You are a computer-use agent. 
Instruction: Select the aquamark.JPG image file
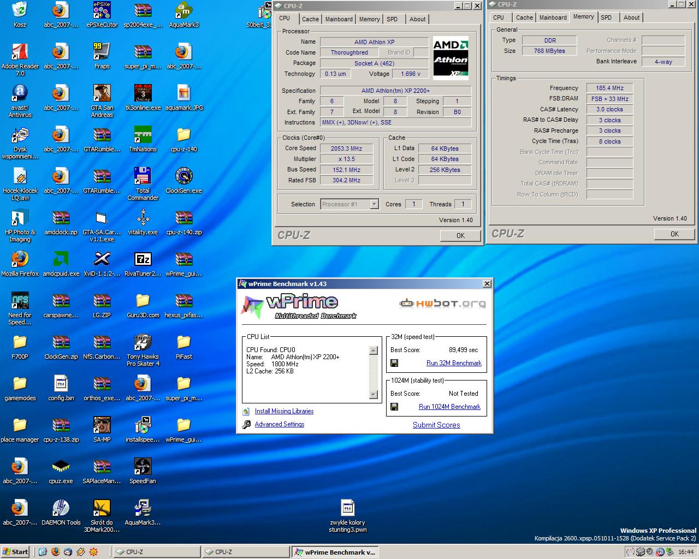[183, 98]
